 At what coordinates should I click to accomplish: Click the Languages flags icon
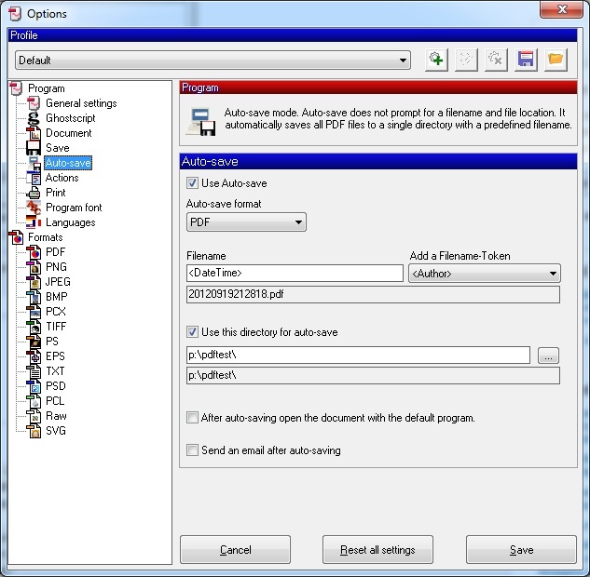coord(34,222)
